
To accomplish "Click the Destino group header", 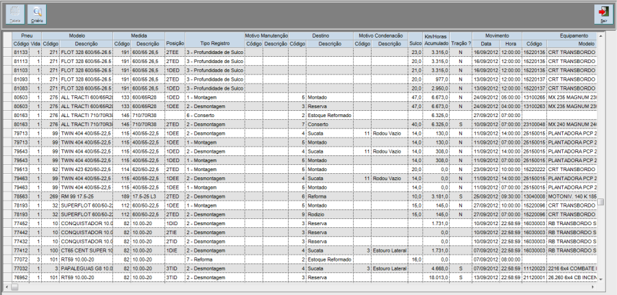I will (321, 36).
